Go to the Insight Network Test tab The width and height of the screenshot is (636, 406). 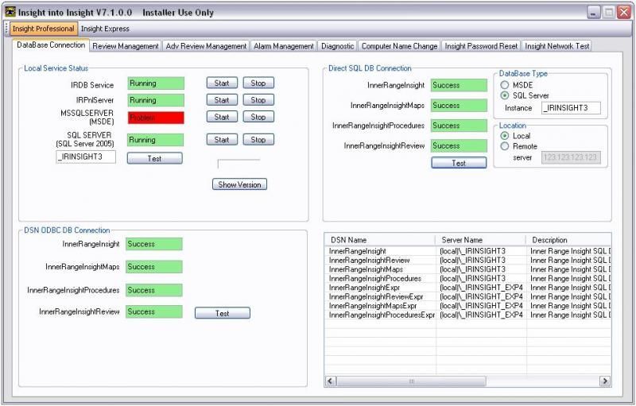(557, 46)
